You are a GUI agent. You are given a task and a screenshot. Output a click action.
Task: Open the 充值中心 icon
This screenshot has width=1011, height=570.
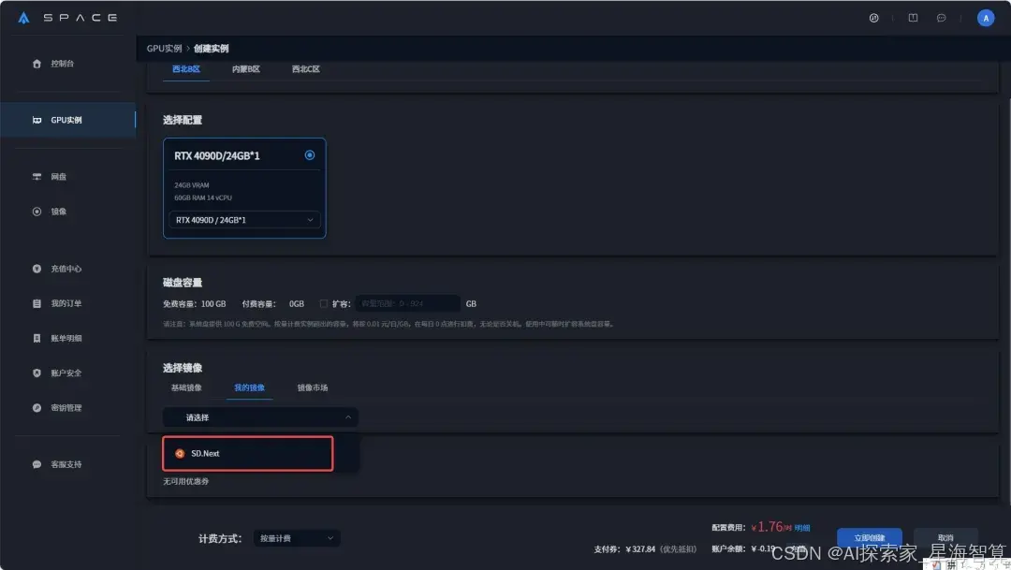tap(37, 269)
